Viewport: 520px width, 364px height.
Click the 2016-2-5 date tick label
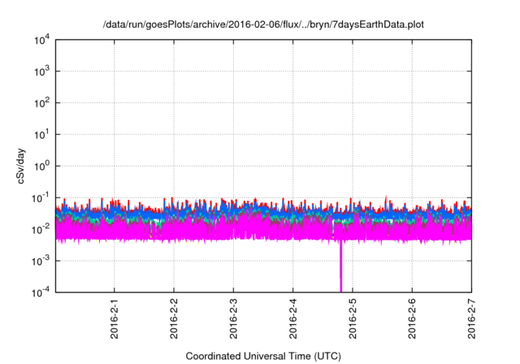click(x=353, y=318)
